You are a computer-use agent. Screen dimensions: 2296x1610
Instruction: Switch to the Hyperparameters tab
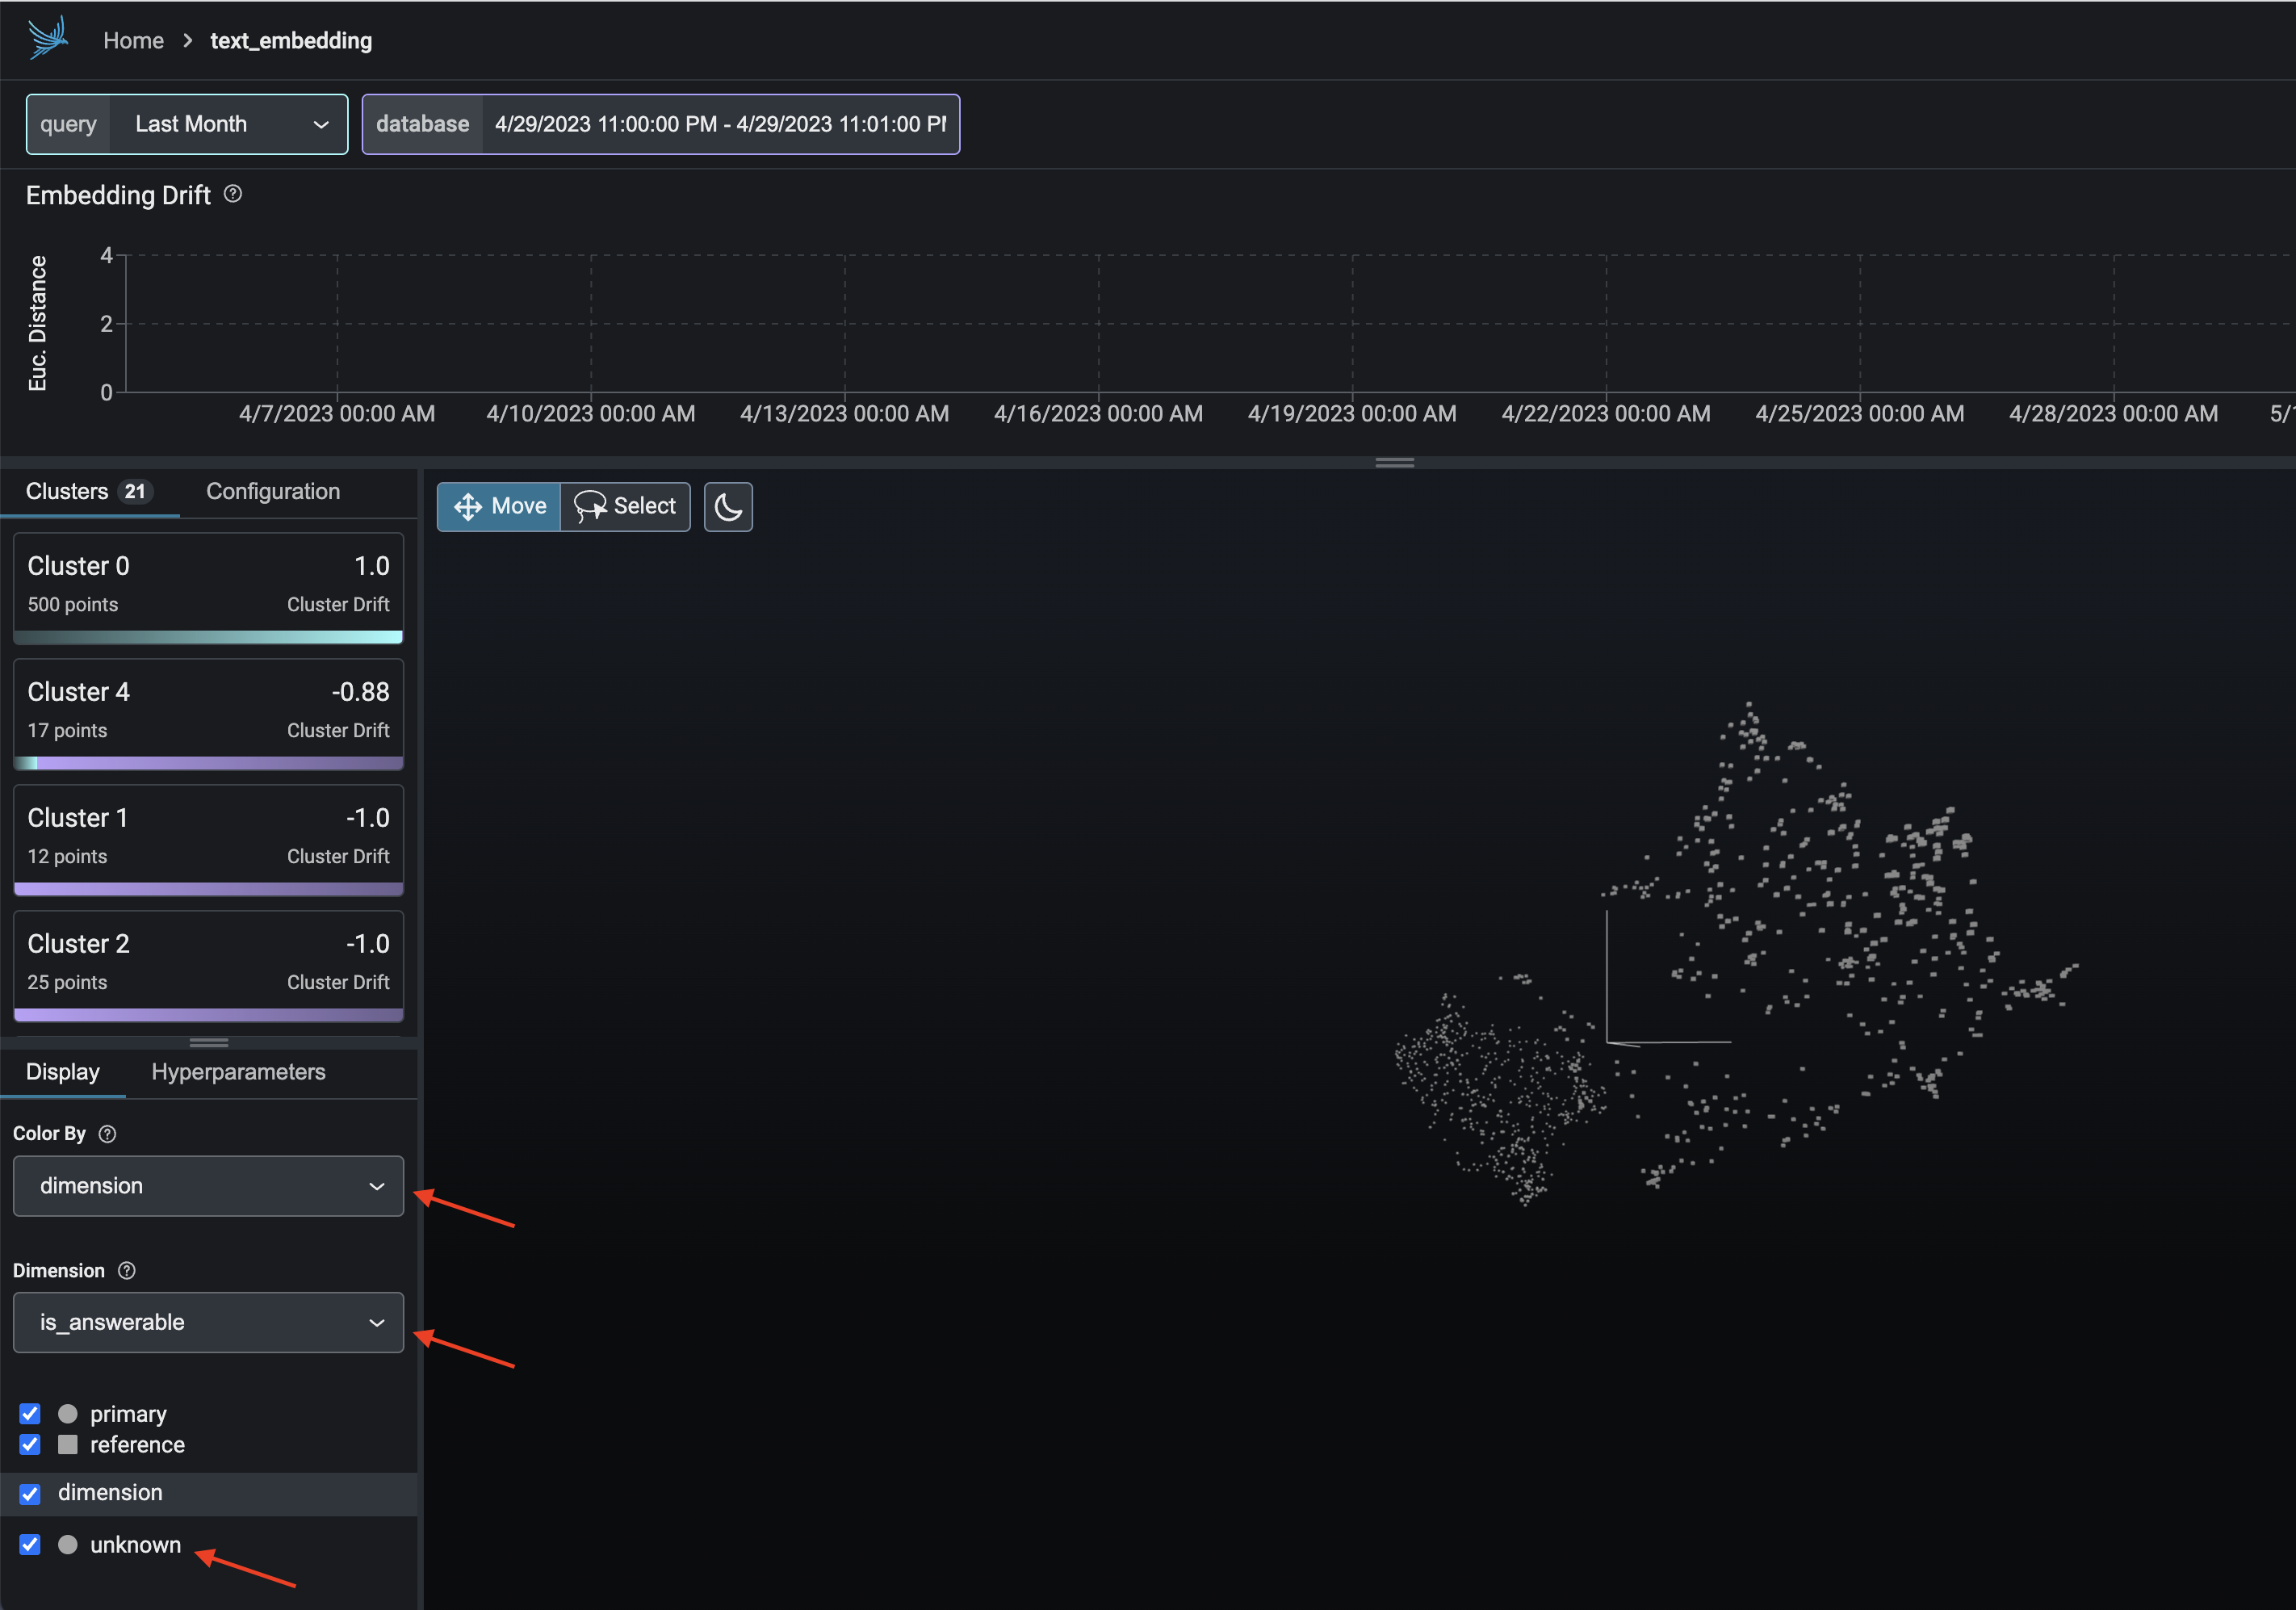(238, 1072)
